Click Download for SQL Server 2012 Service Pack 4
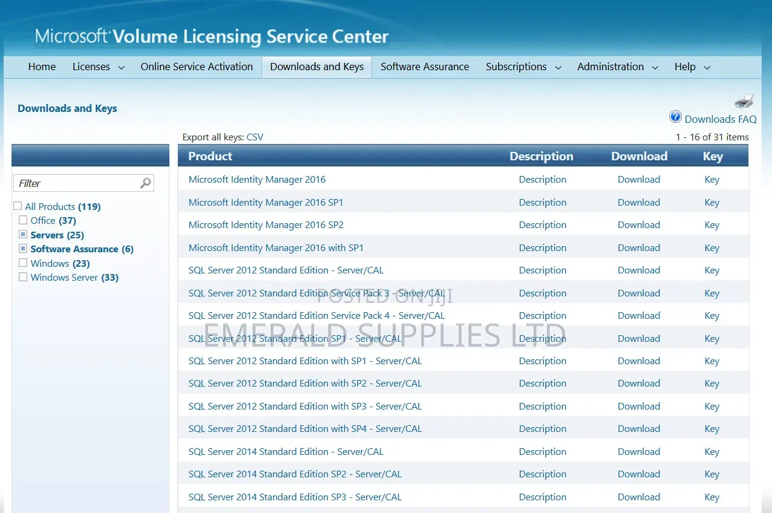772x513 pixels. 639,315
